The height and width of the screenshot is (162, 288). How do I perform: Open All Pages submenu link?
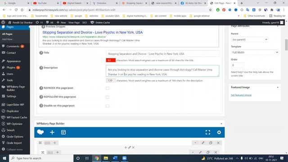pyautogui.click(x=7, y=34)
